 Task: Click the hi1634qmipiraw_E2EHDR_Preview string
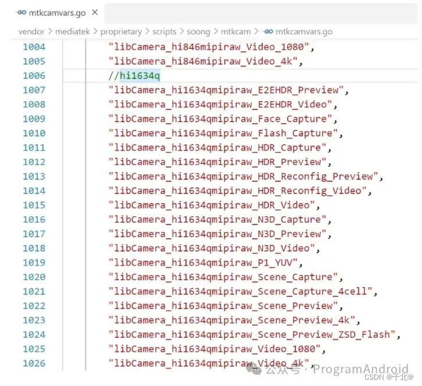[226, 90]
